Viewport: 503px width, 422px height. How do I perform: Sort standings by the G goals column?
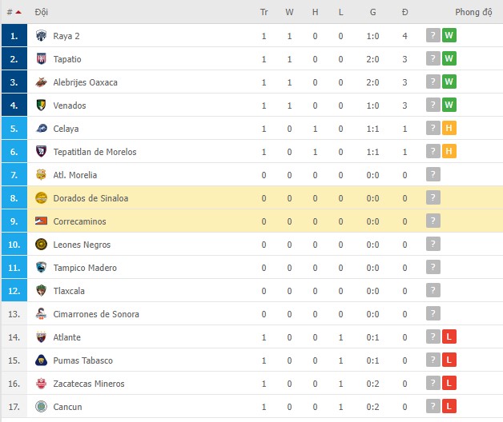tap(373, 13)
